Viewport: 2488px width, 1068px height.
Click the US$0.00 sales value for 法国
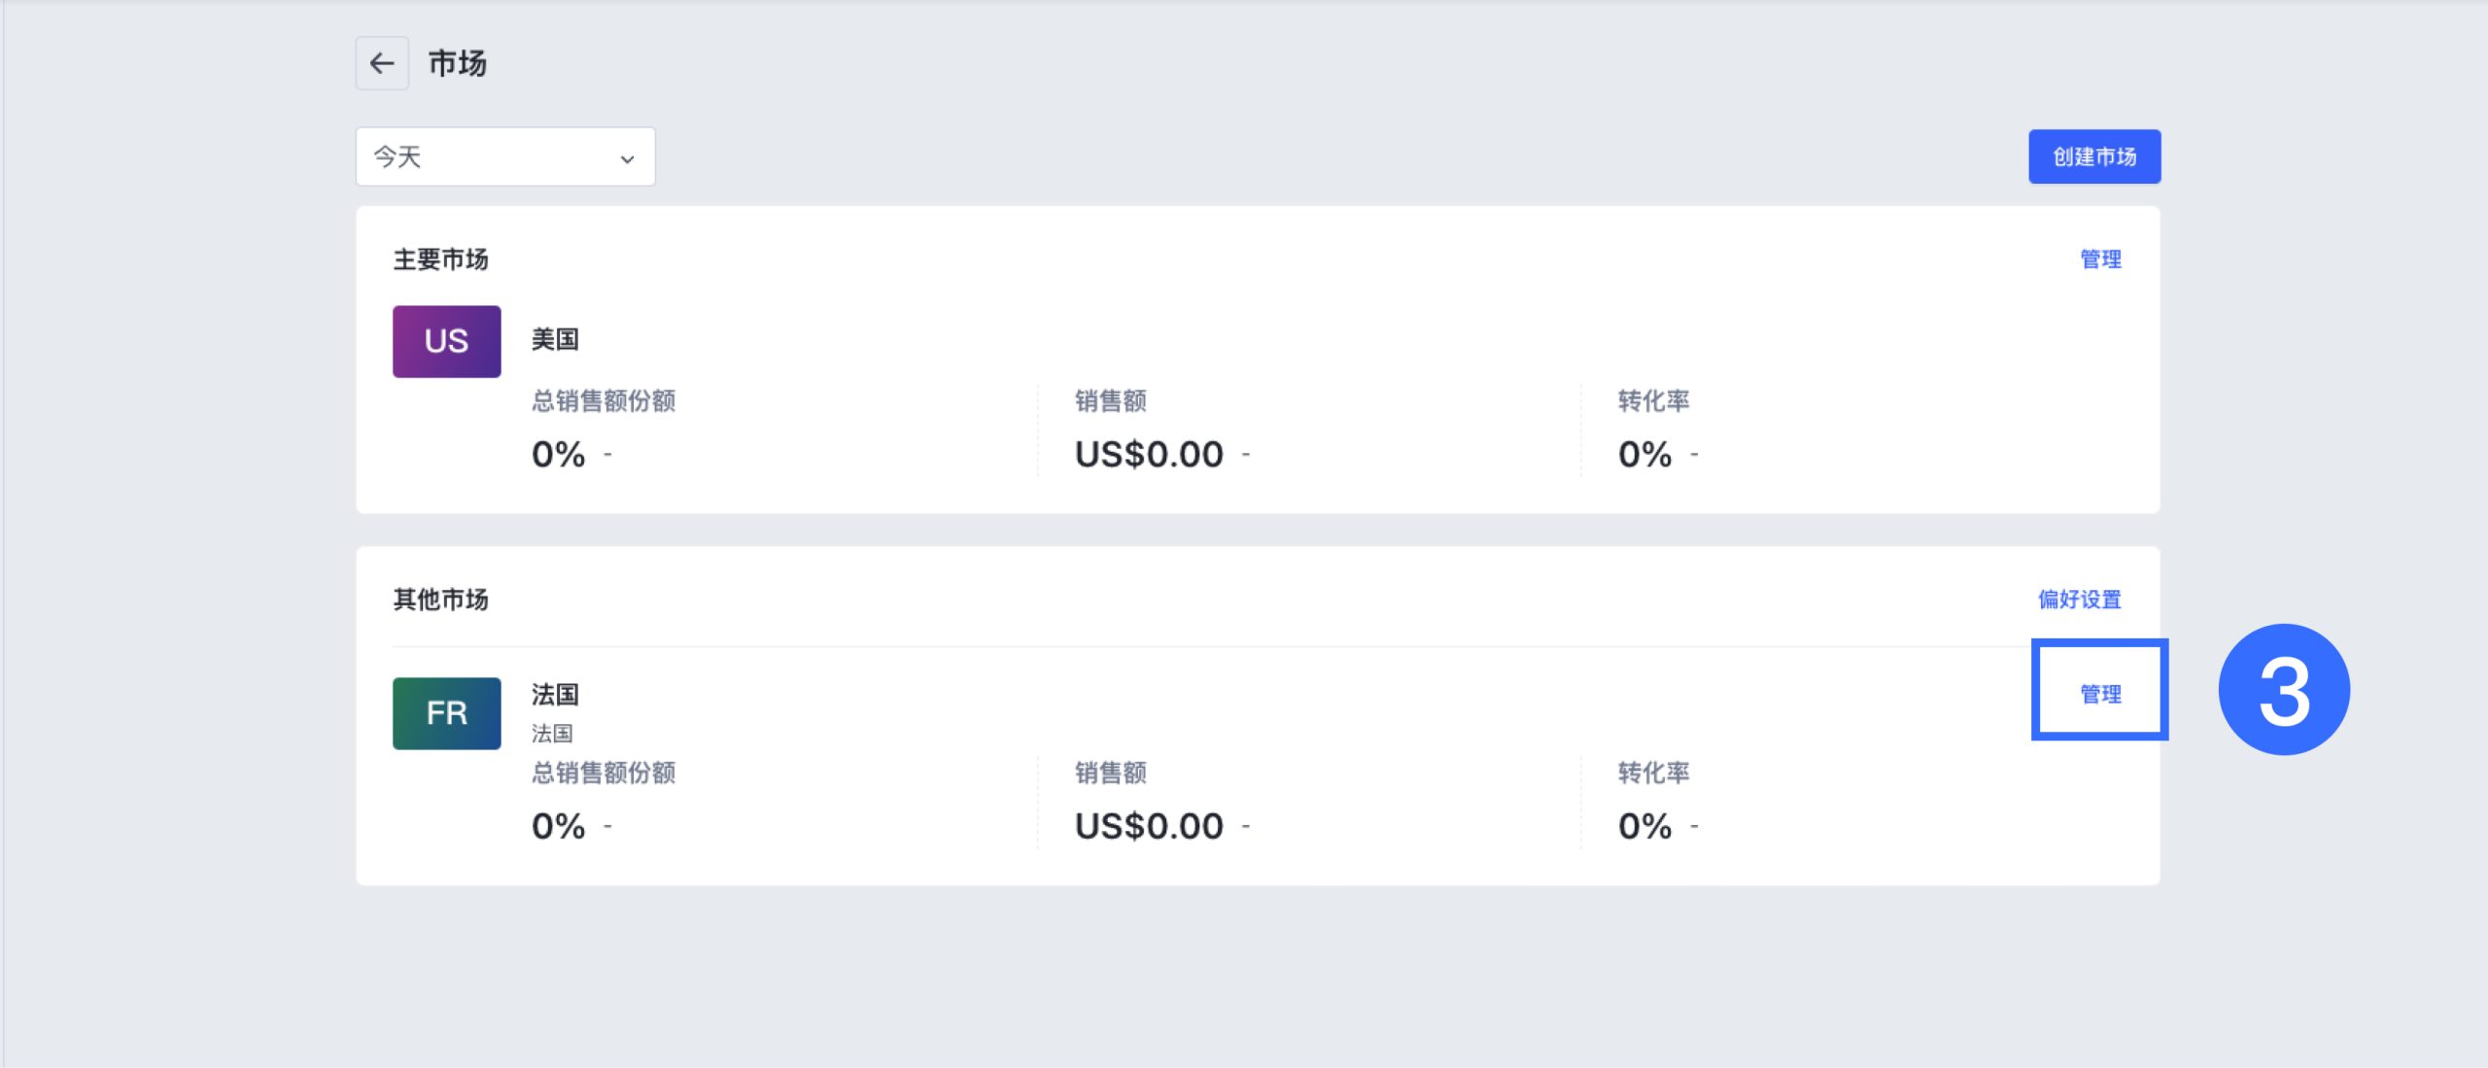[1148, 826]
